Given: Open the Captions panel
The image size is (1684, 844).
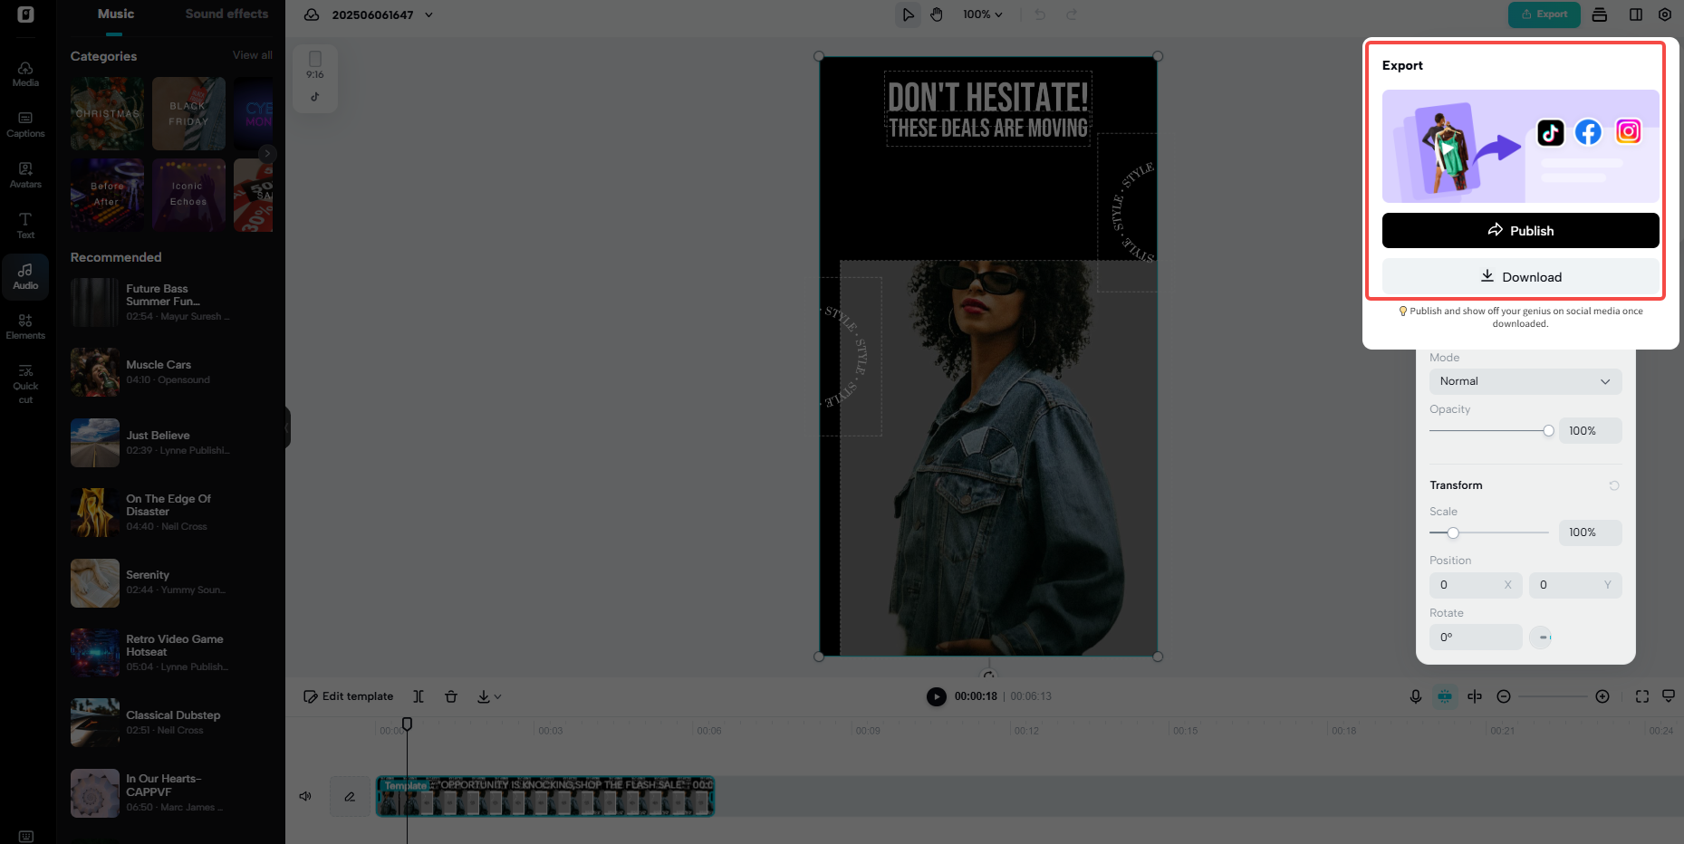Looking at the screenshot, I should point(25,123).
